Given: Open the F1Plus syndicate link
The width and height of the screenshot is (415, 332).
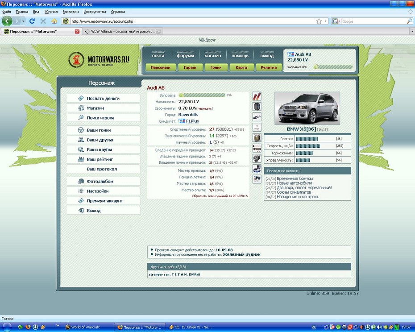Looking at the screenshot, I should [x=192, y=121].
